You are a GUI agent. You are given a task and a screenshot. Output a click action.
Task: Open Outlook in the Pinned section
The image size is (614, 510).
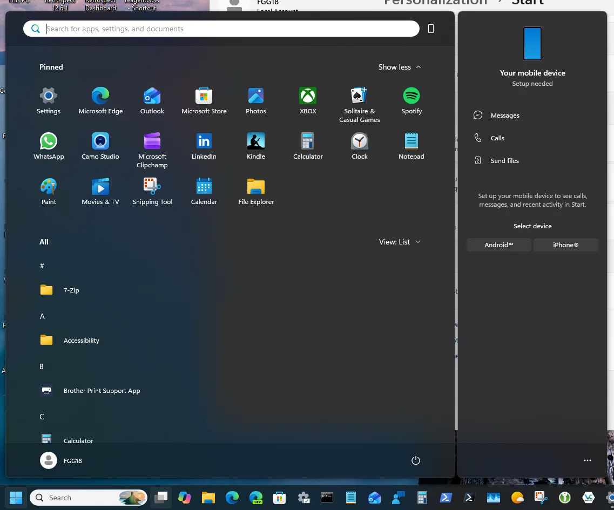152,101
